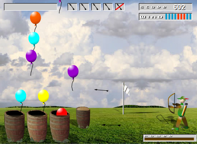Click the POWER label
The width and height of the screenshot is (197, 144).
point(159,136)
